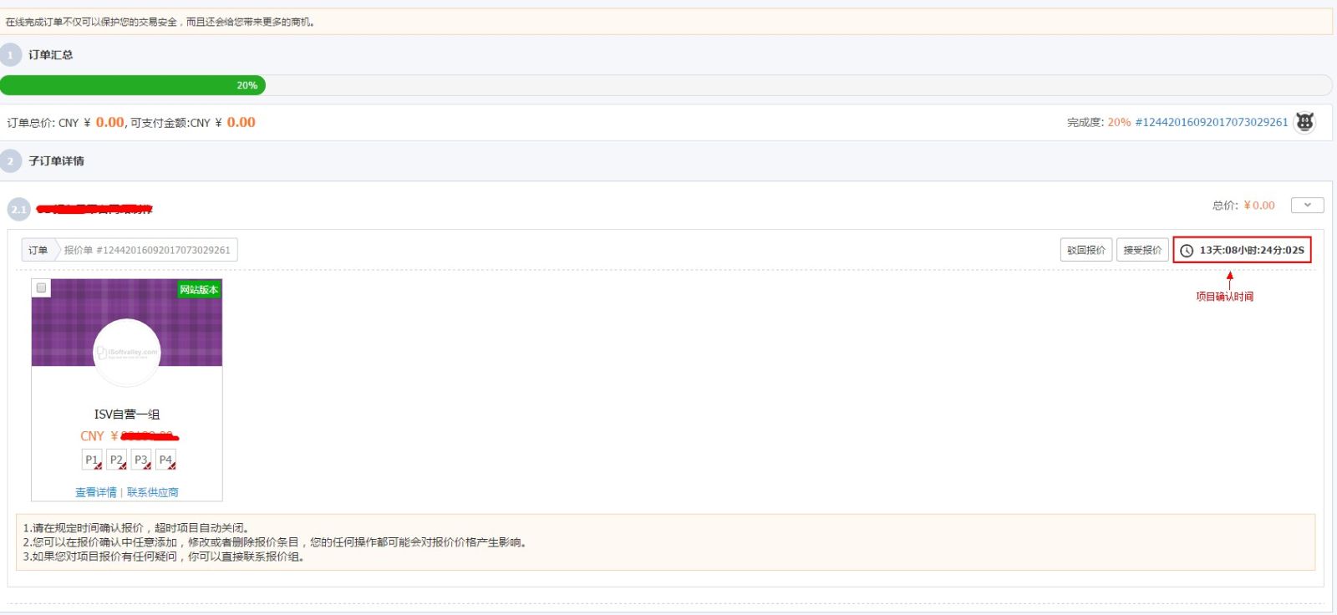Viewport: 1337px width, 615px height.
Task: Click the 驳回报价 button
Action: tap(1085, 250)
